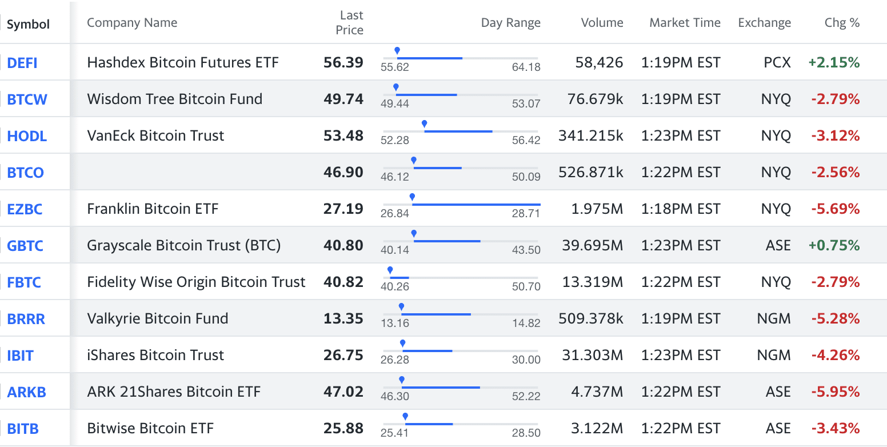Image resolution: width=887 pixels, height=447 pixels.
Task: Sort the table by Market Time column
Action: (685, 23)
